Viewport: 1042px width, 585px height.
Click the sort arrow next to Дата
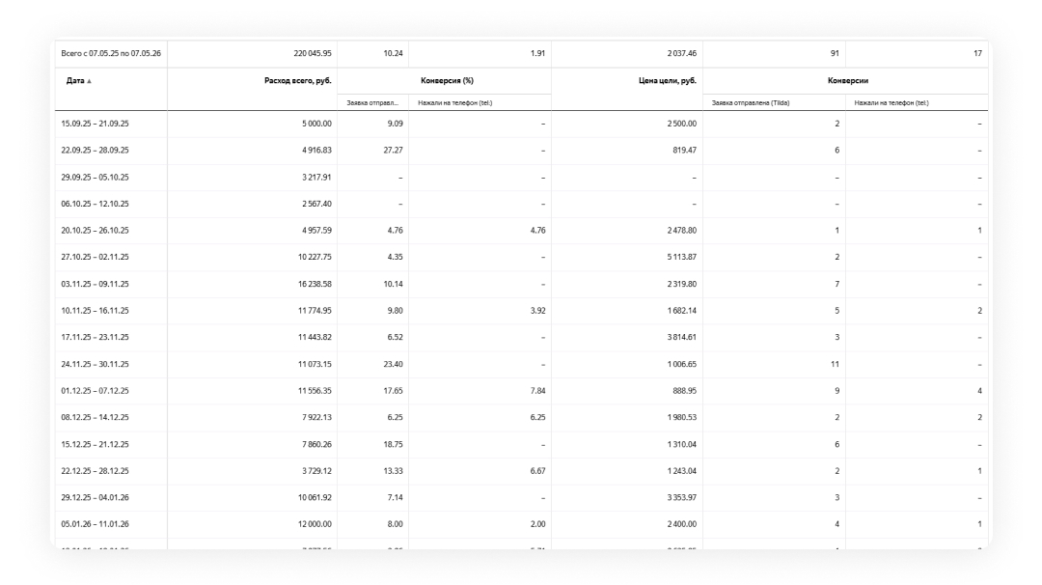pos(89,81)
